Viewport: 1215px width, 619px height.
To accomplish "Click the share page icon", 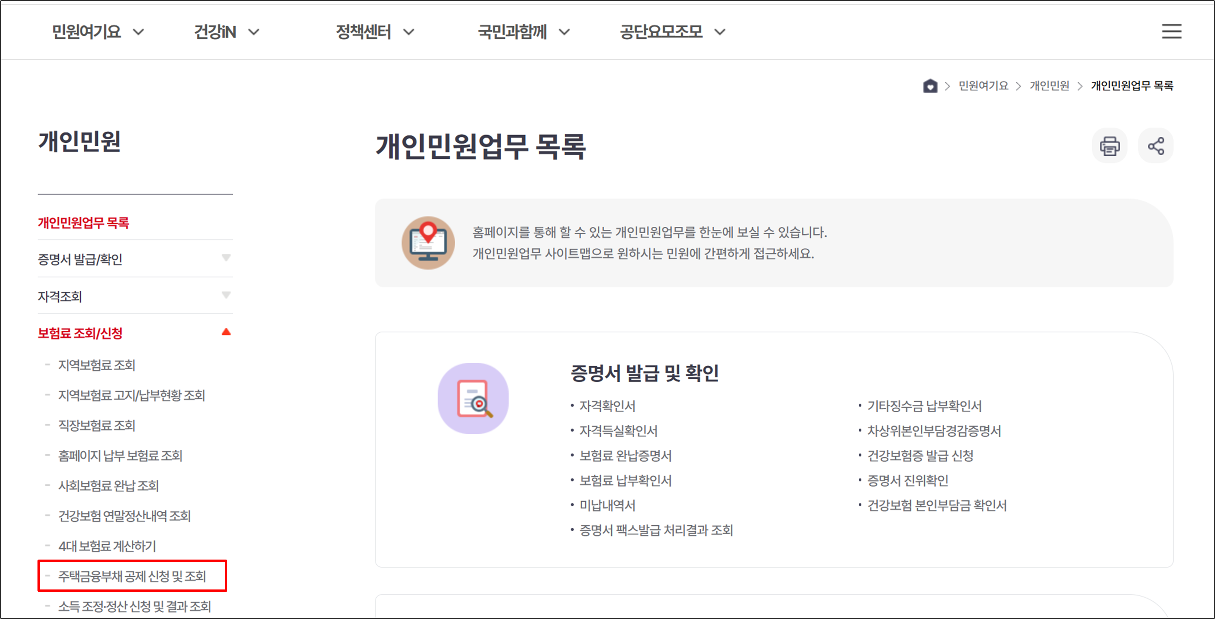I will [x=1156, y=146].
